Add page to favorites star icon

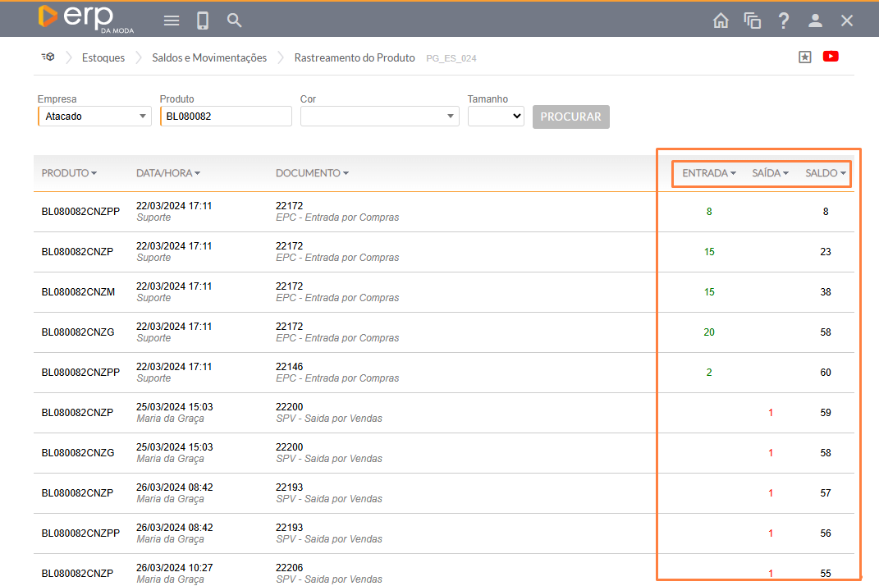(x=805, y=57)
